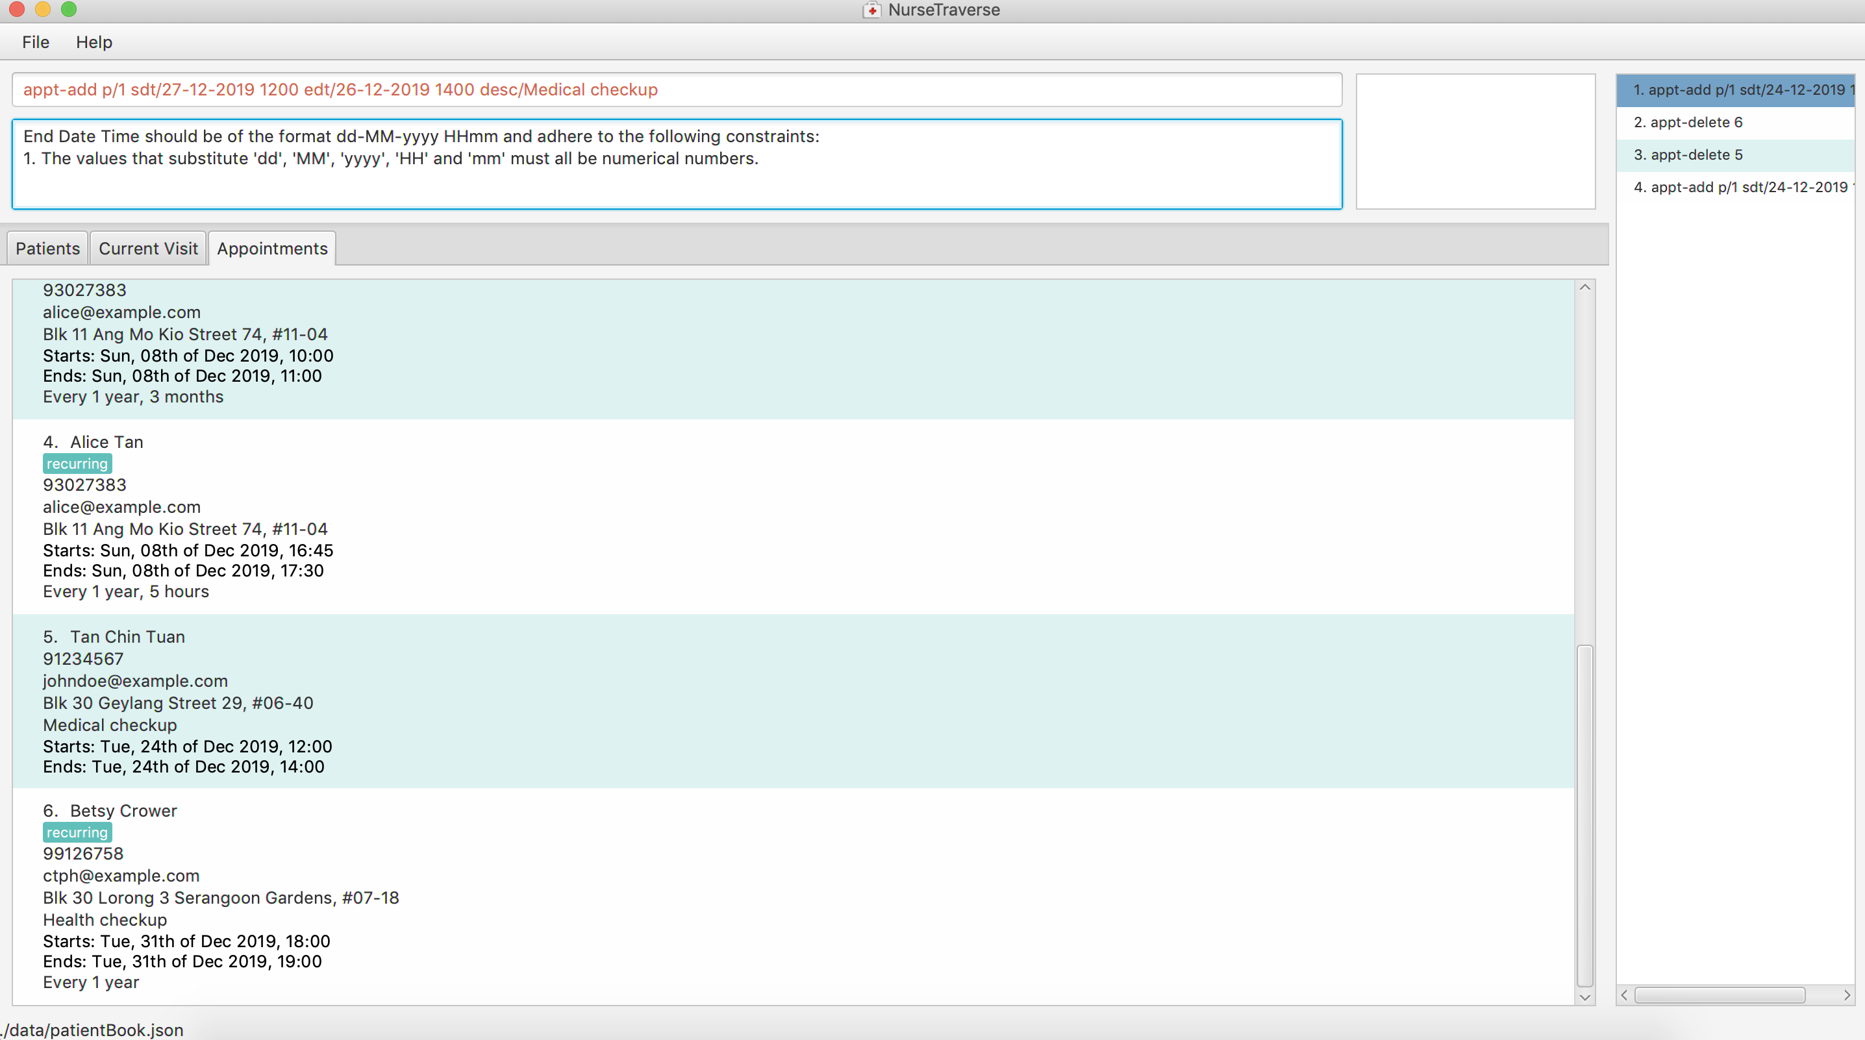Click 'Ends: Sun, 08th of Dec 2019, 17:30'
Image resolution: width=1865 pixels, height=1040 pixels.
point(183,570)
